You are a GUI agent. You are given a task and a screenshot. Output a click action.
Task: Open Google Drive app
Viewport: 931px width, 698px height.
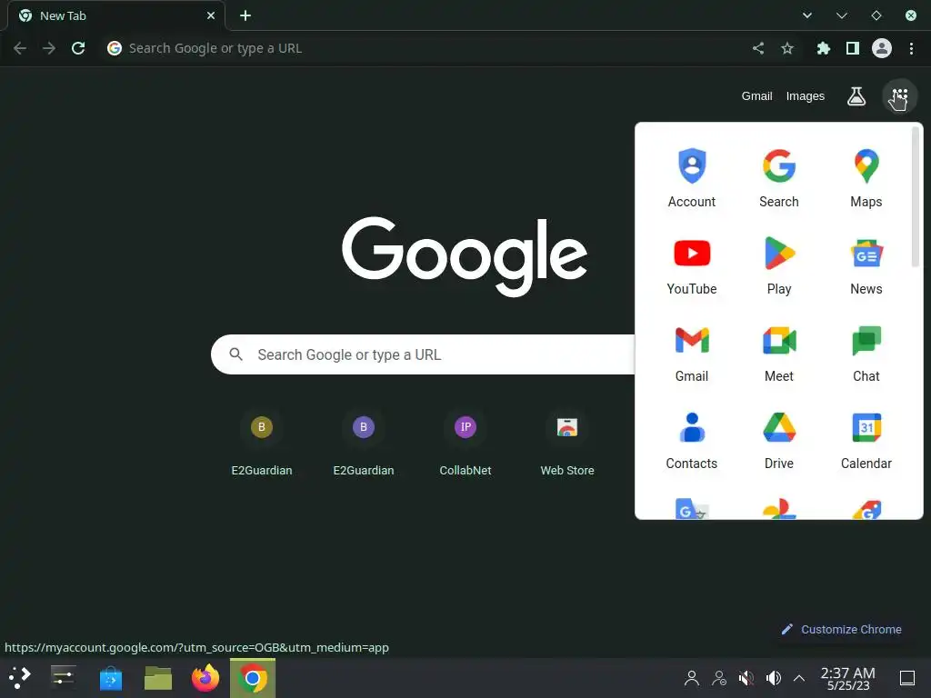pyautogui.click(x=779, y=440)
